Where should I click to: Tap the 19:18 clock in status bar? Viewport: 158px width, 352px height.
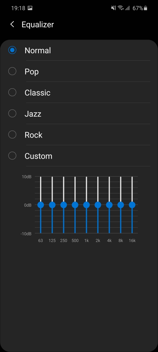18,8
